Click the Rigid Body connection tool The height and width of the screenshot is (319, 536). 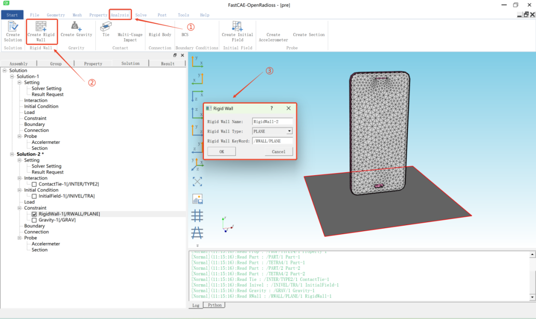pyautogui.click(x=160, y=35)
